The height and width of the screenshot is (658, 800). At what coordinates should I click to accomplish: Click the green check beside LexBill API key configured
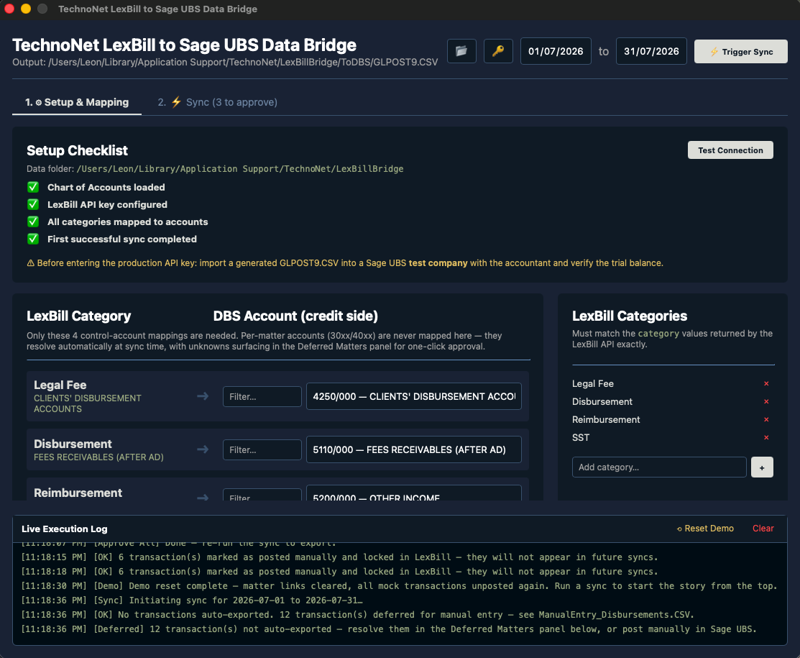coord(33,204)
